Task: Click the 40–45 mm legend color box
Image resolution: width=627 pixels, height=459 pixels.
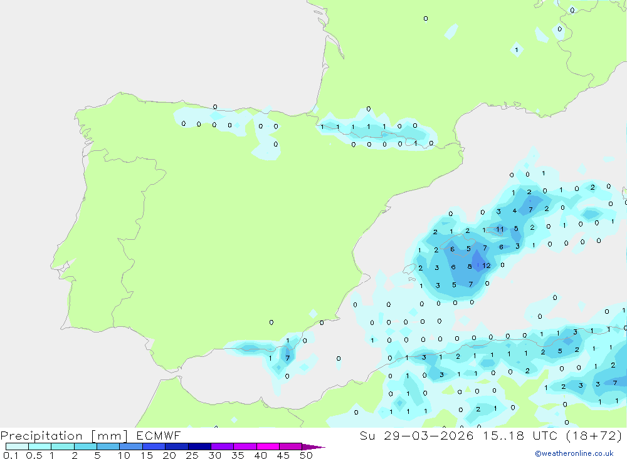Action: click(268, 446)
